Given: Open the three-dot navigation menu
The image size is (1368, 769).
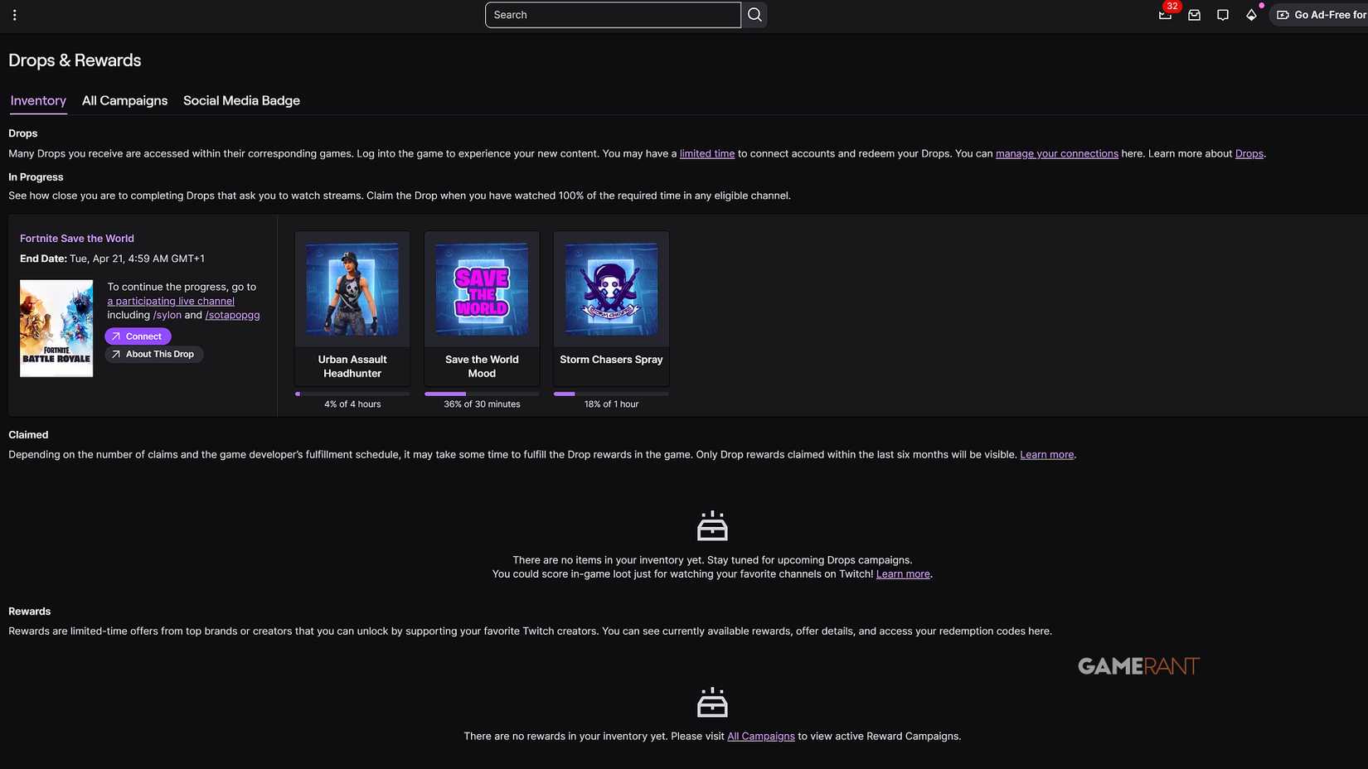Looking at the screenshot, I should [x=15, y=14].
